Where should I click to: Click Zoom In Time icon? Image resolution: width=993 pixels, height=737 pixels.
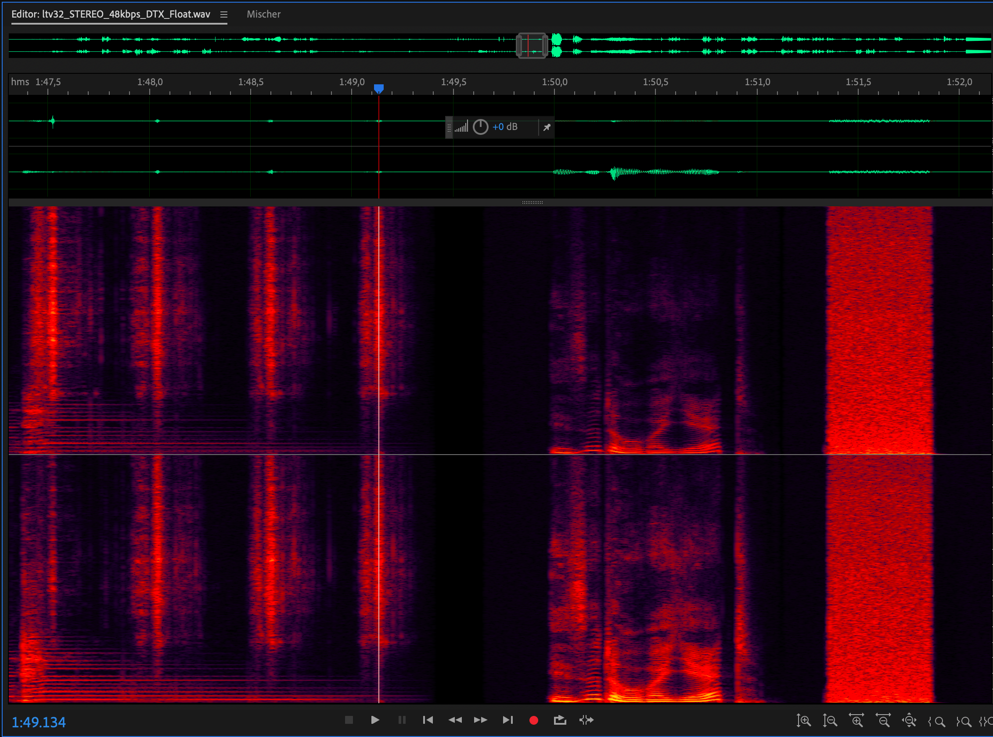(856, 720)
